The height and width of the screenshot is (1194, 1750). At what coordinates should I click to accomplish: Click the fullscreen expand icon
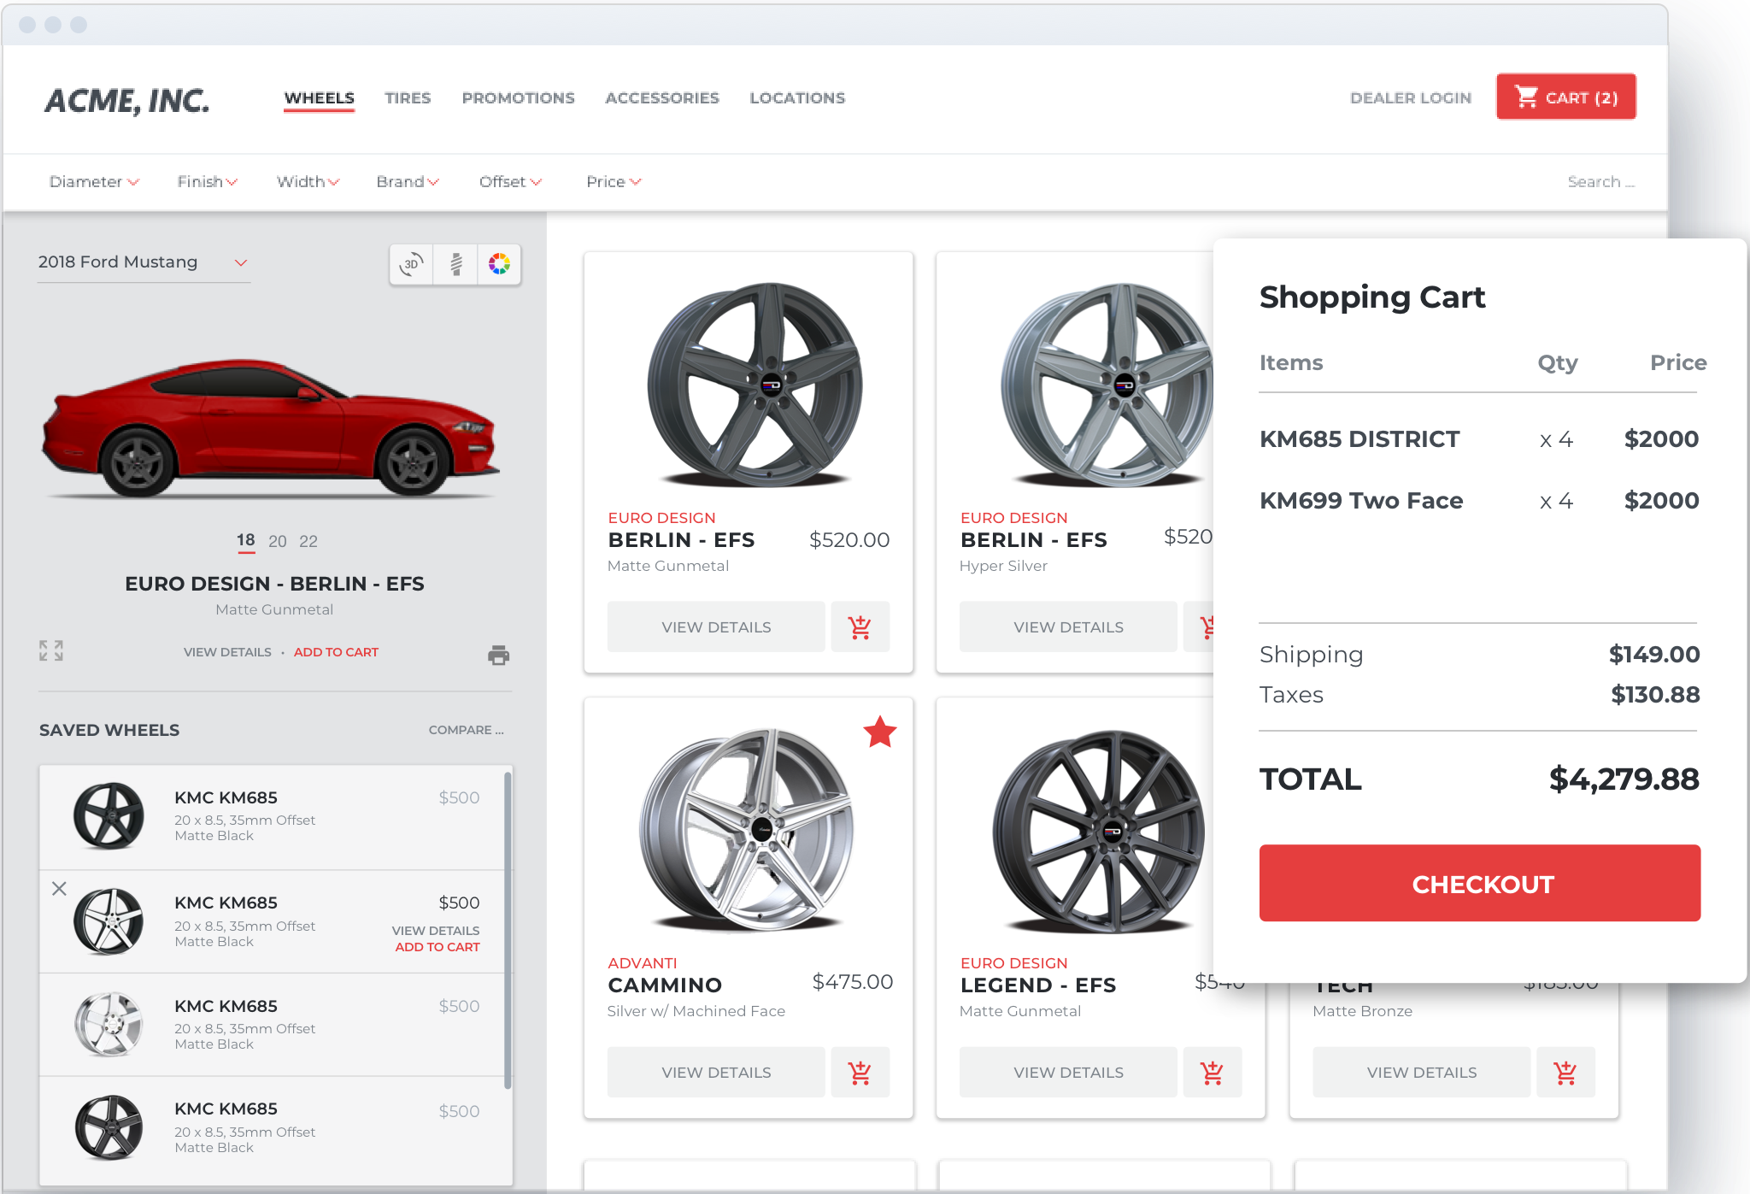pos(51,651)
